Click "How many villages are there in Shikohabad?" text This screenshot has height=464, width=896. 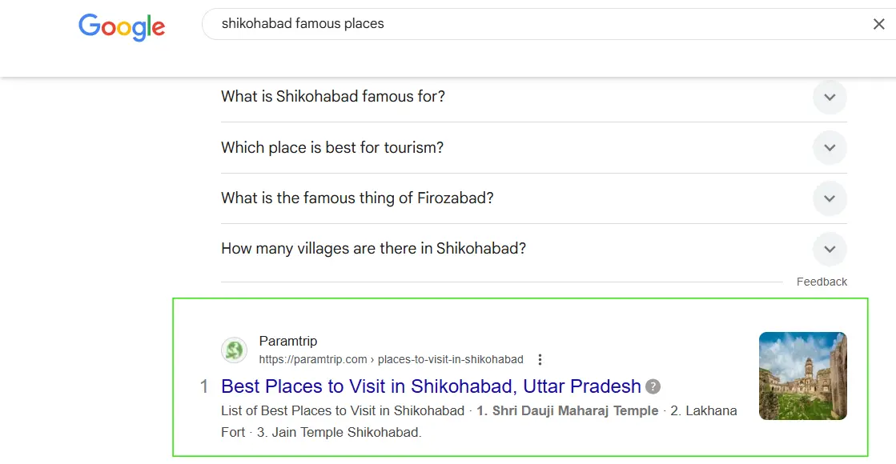373,248
